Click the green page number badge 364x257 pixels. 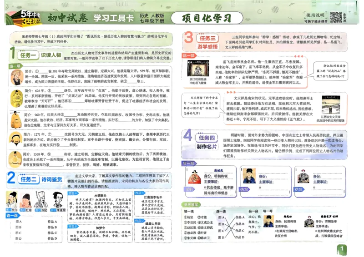(x=342, y=250)
